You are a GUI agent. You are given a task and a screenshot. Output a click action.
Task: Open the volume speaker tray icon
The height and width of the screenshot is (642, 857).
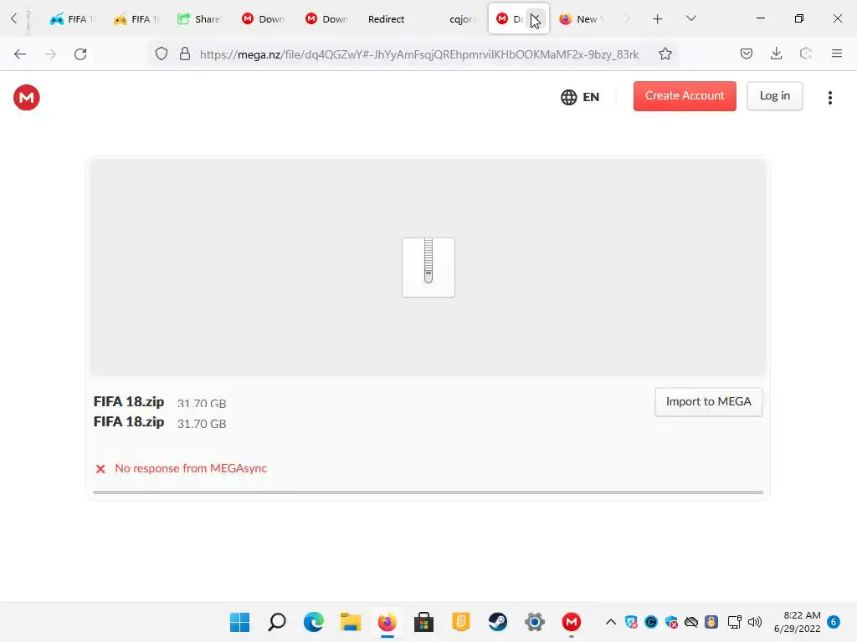755,622
